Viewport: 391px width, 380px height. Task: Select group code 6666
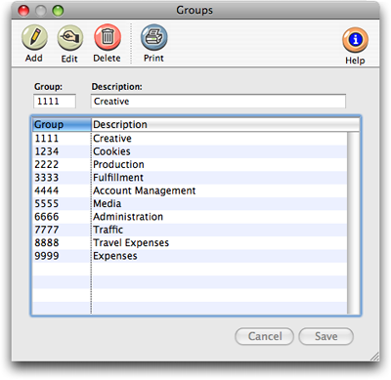[x=47, y=217]
